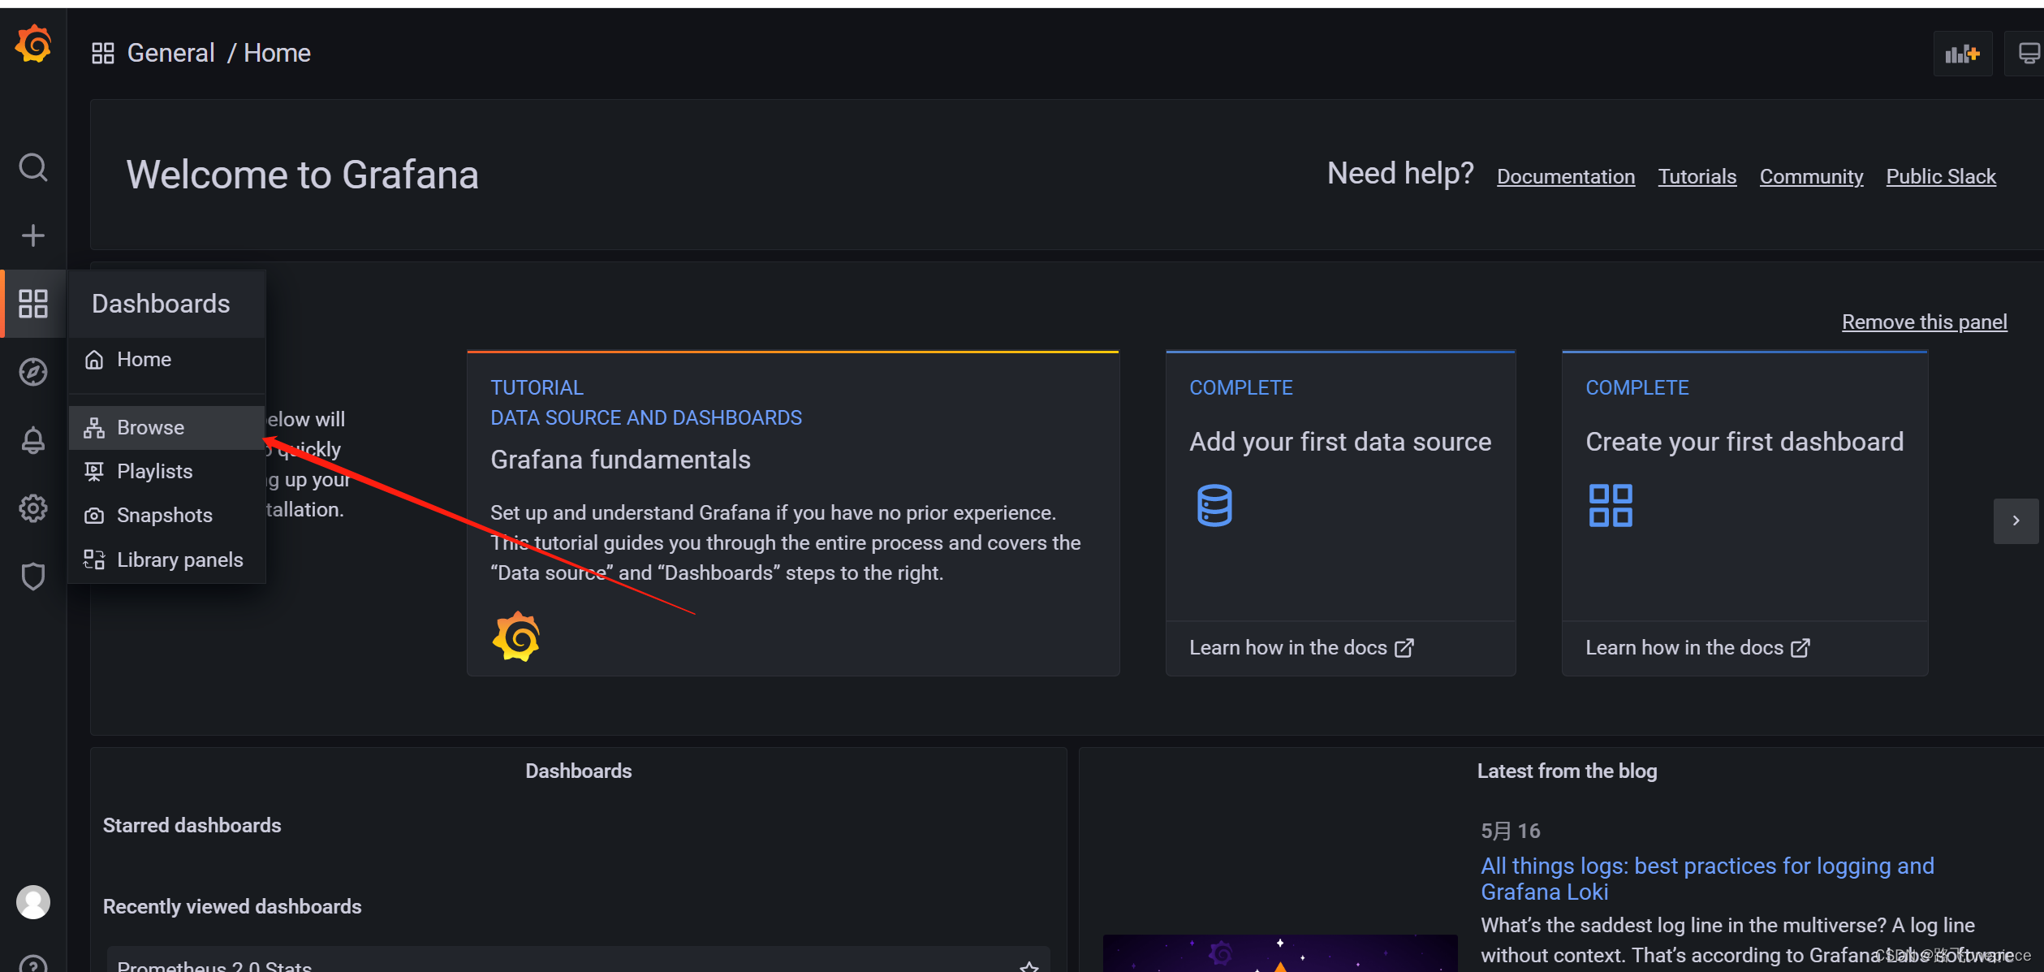Open the Tutorials link
Viewport: 2044px width, 972px height.
pos(1697,177)
